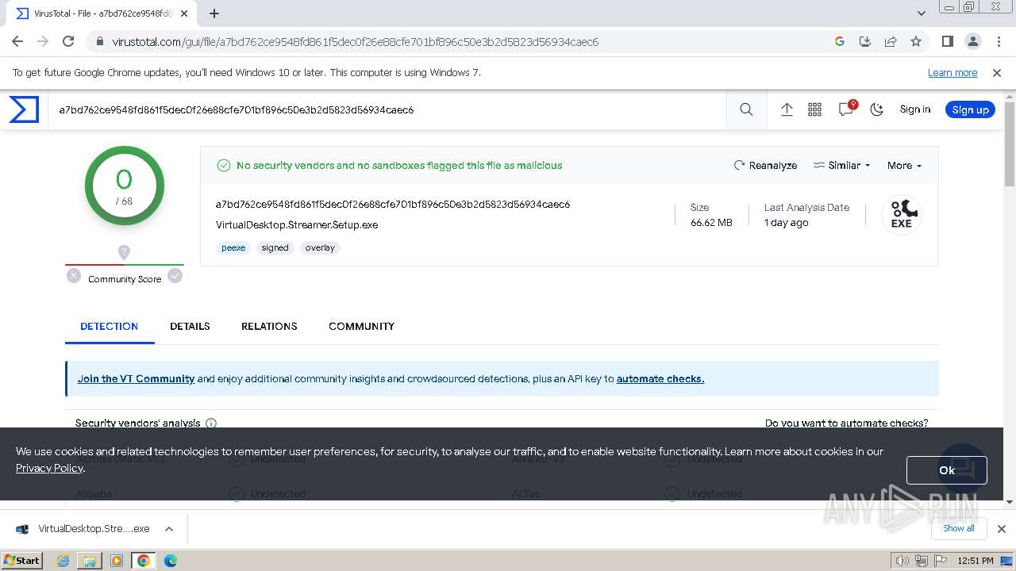This screenshot has height=571, width=1016.
Task: Click the Join the VT Community link
Action: coord(136,378)
